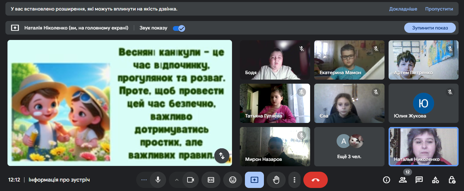
Task: Select the shared presentation slide
Action: (120, 103)
